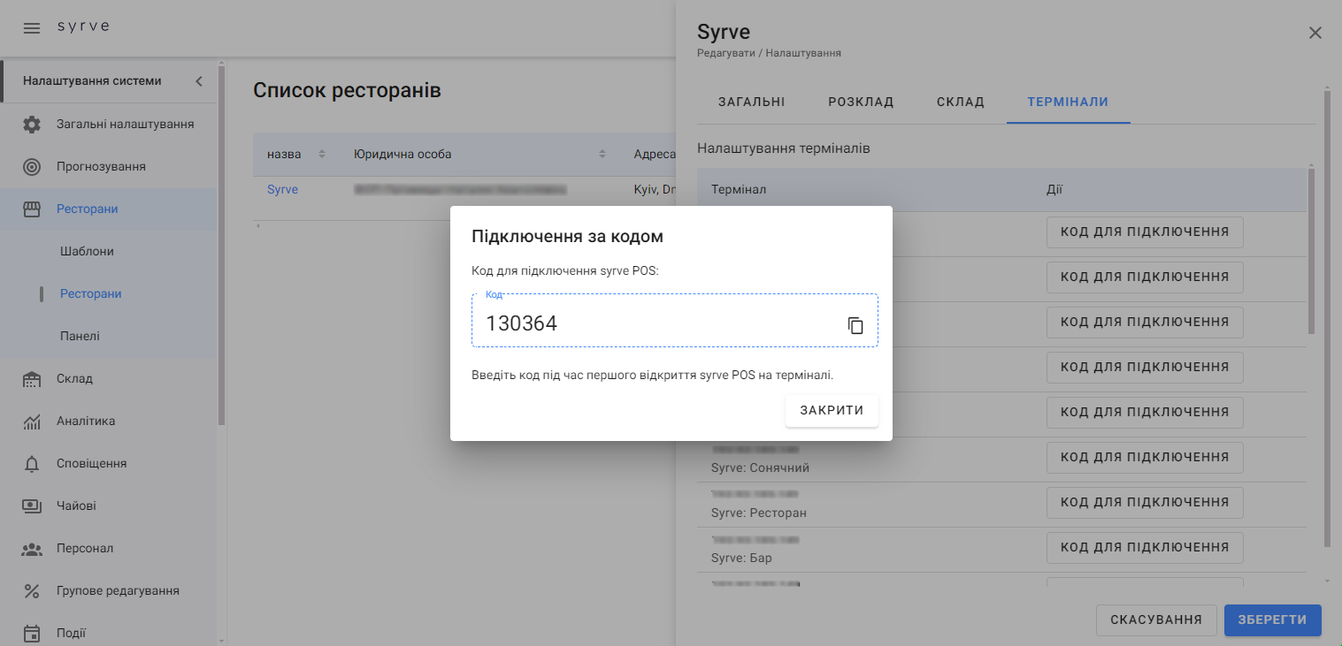The width and height of the screenshot is (1342, 646).
Task: Click the money icon beside Чайові
Action: [x=32, y=506]
